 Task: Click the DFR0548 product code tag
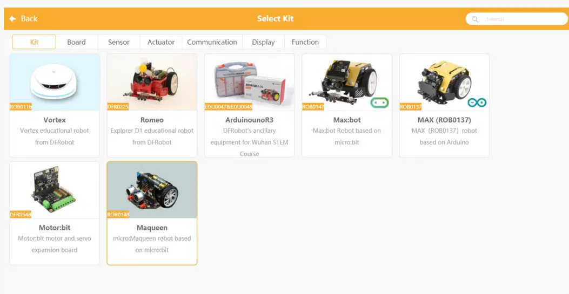pyautogui.click(x=21, y=215)
